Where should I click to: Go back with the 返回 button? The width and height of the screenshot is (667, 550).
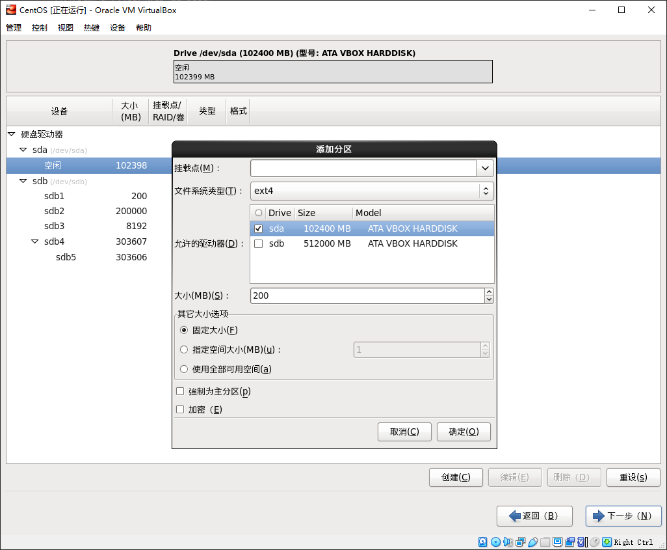[535, 516]
